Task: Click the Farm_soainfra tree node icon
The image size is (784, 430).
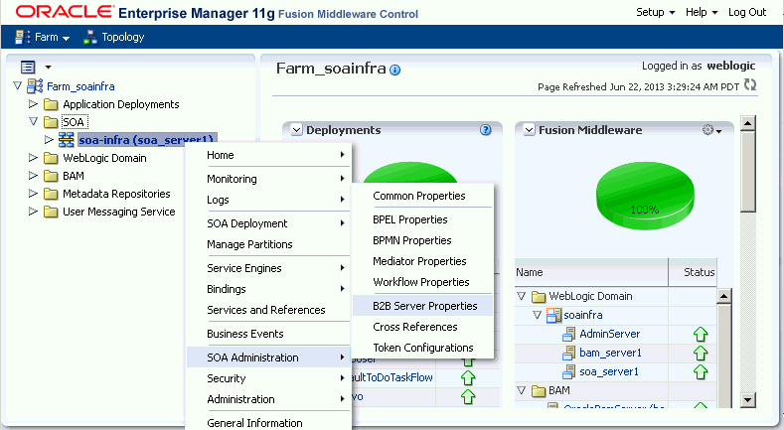Action: coord(35,85)
